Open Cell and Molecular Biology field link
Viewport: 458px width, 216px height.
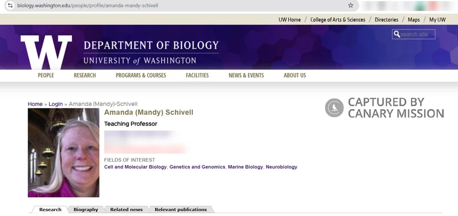click(x=135, y=167)
